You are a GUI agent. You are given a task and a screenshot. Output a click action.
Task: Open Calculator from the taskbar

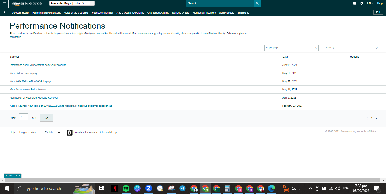tap(227, 188)
